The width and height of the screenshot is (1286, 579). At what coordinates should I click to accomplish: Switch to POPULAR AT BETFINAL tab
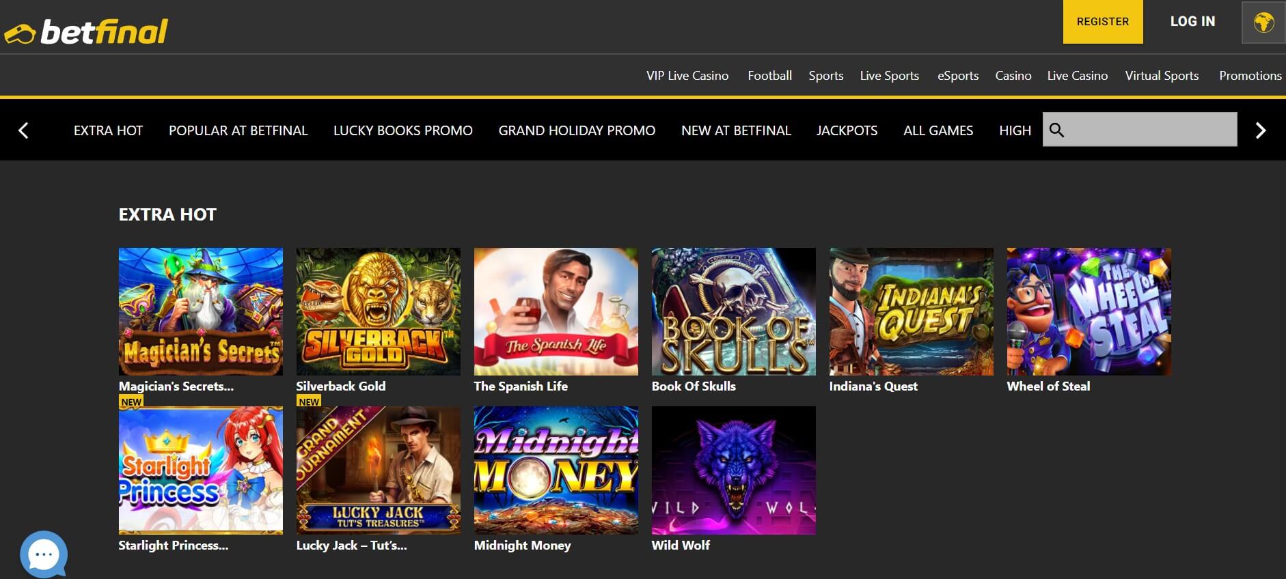click(238, 130)
